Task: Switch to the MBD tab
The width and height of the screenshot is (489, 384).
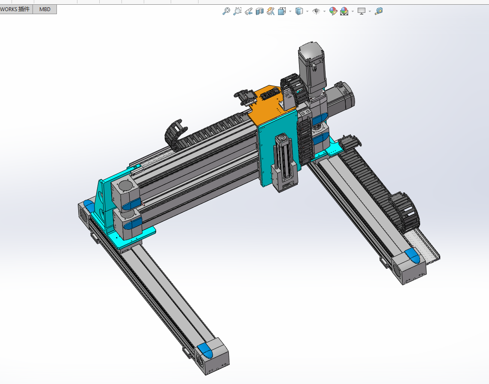Action: tap(44, 9)
